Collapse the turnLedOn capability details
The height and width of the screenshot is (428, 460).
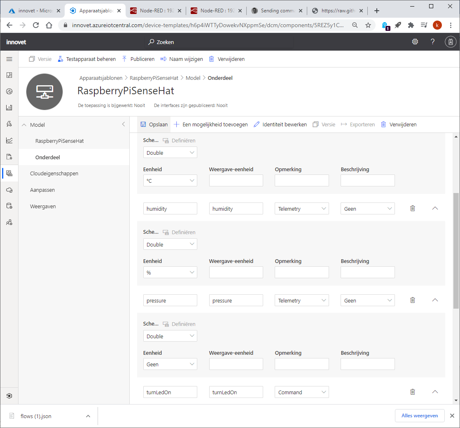tap(435, 392)
